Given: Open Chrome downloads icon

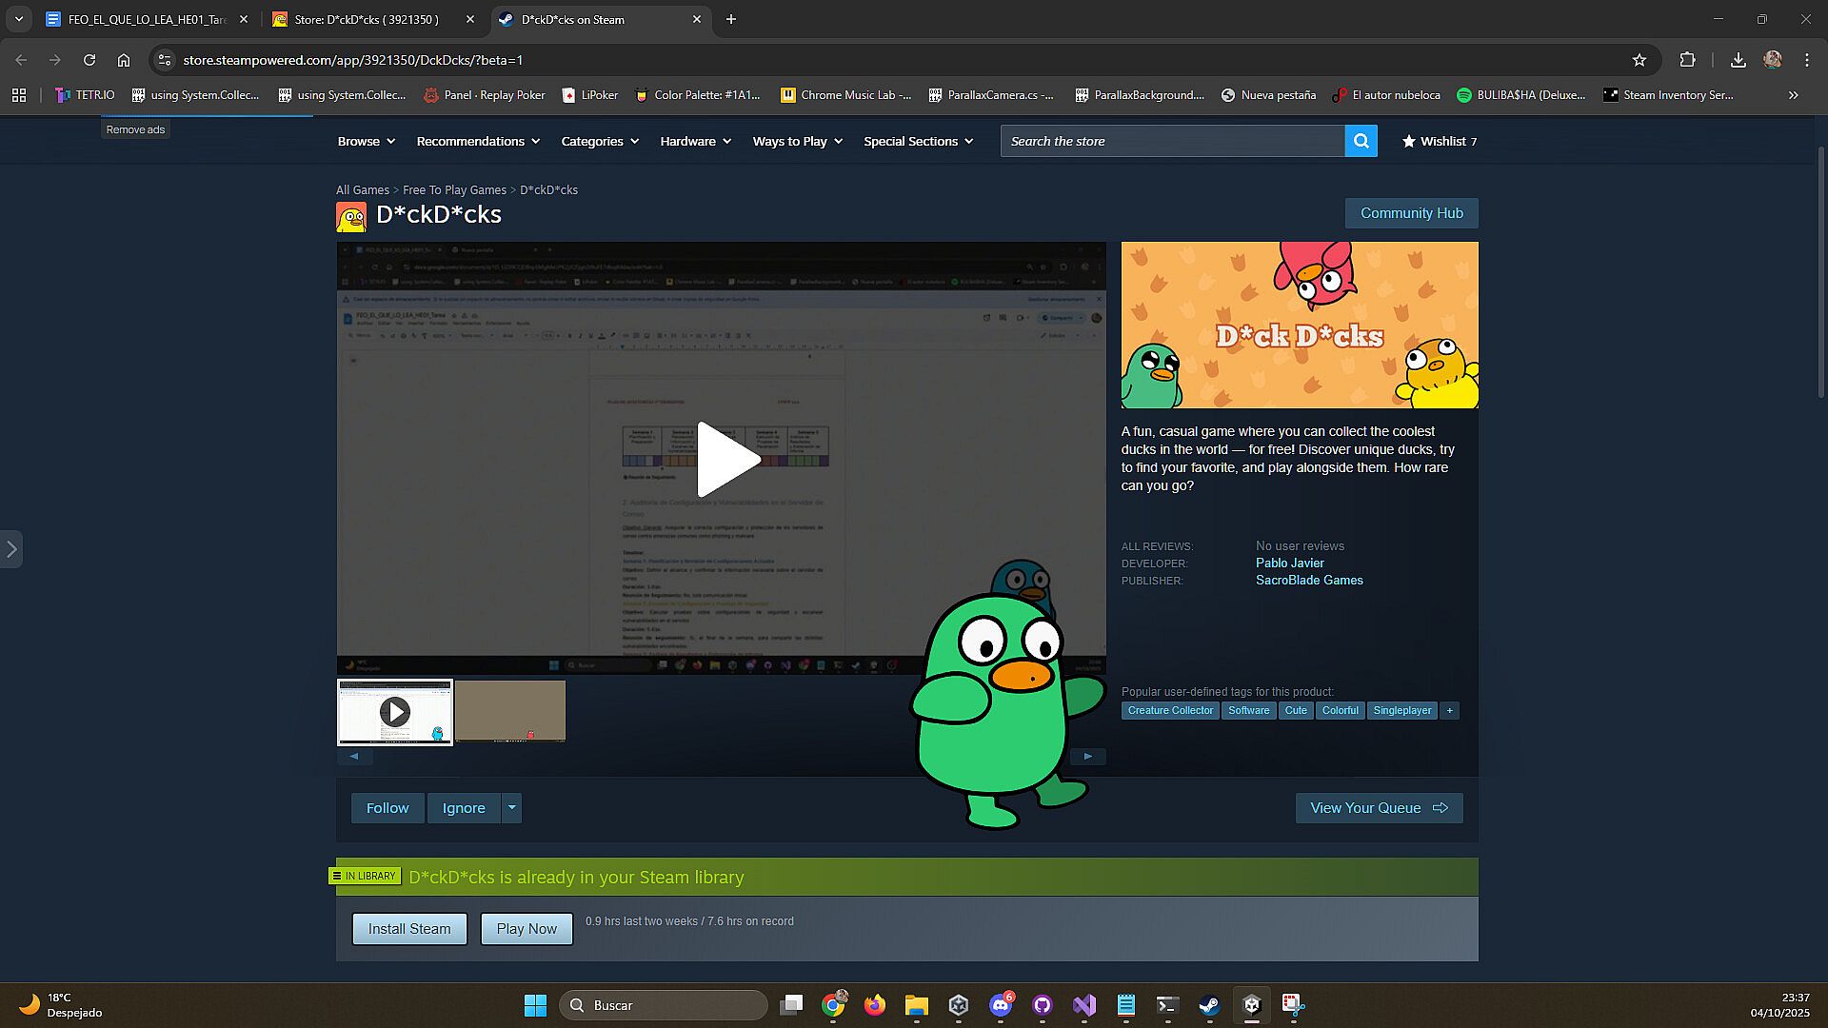Looking at the screenshot, I should pos(1738,60).
